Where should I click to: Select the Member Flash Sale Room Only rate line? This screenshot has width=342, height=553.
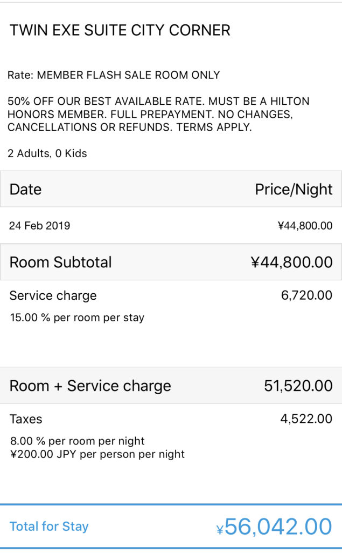click(114, 75)
